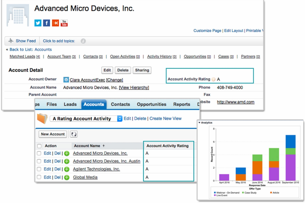
Task: Click the Webinar - On Demand legend swatch
Action: [215, 193]
